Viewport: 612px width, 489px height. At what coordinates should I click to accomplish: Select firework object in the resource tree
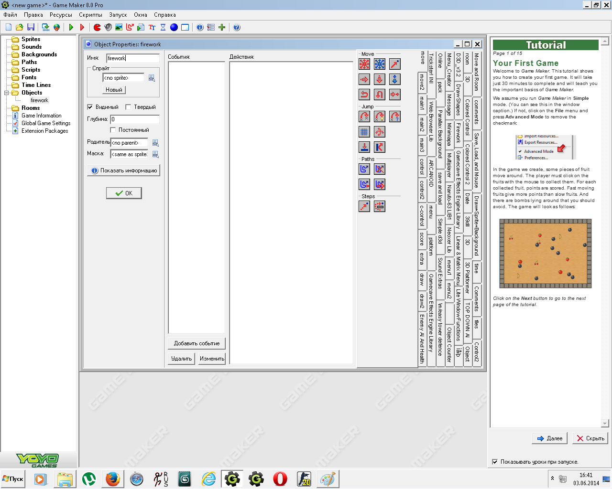click(x=39, y=100)
